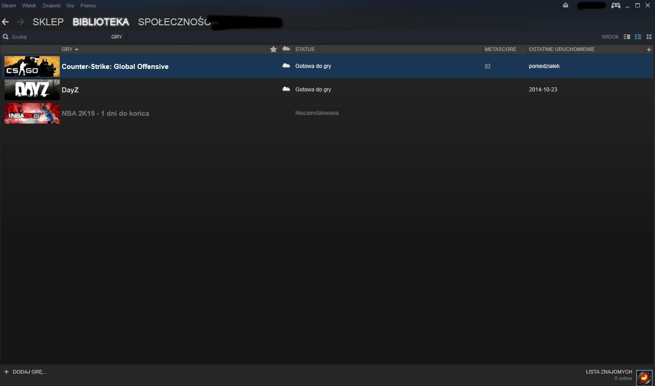Viewport: 655px width, 386px height.
Task: Maximize the Steam window
Action: tap(638, 6)
